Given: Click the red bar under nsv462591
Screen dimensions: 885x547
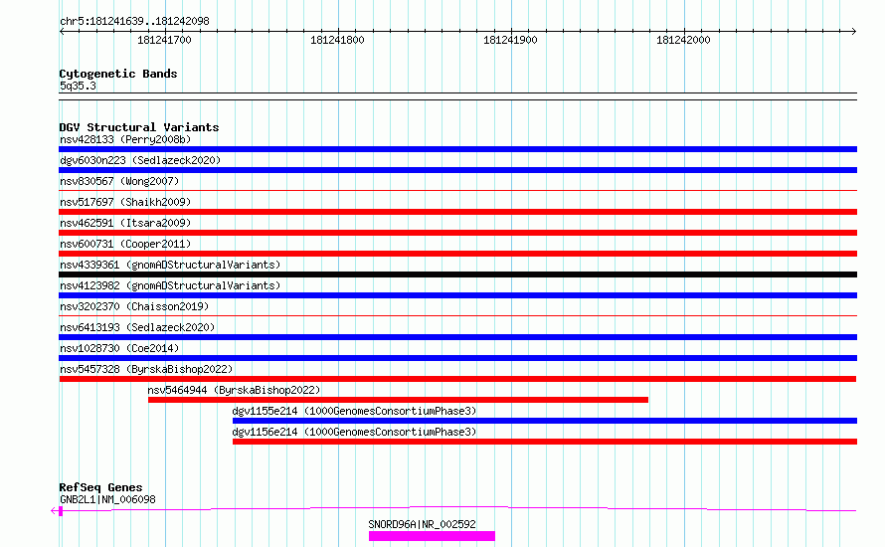Looking at the screenshot, I should (457, 233).
